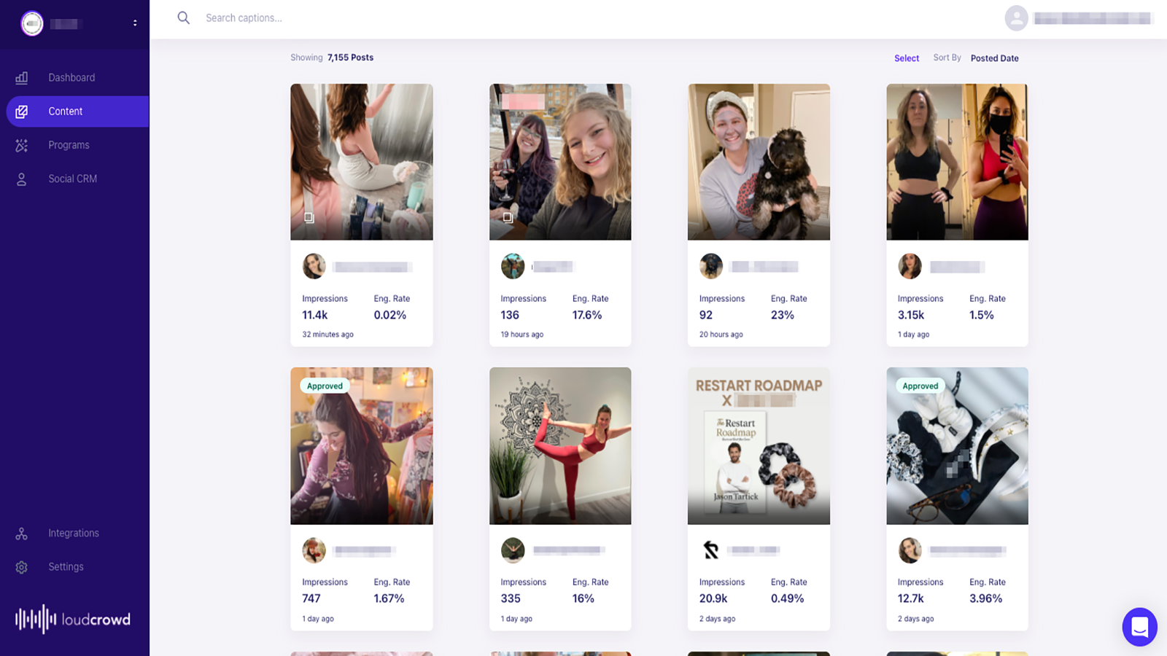Click the '20 hours ago' timestamp
This screenshot has width=1167, height=656.
coord(721,335)
